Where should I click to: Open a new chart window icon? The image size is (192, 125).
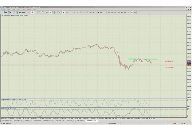tap(5, 12)
